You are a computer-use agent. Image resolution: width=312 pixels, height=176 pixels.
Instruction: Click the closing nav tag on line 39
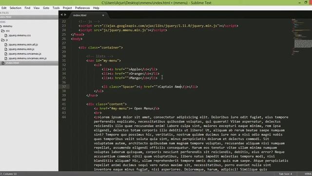(x=92, y=95)
